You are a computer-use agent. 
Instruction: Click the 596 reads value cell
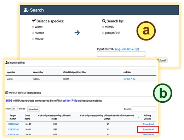point(55,124)
